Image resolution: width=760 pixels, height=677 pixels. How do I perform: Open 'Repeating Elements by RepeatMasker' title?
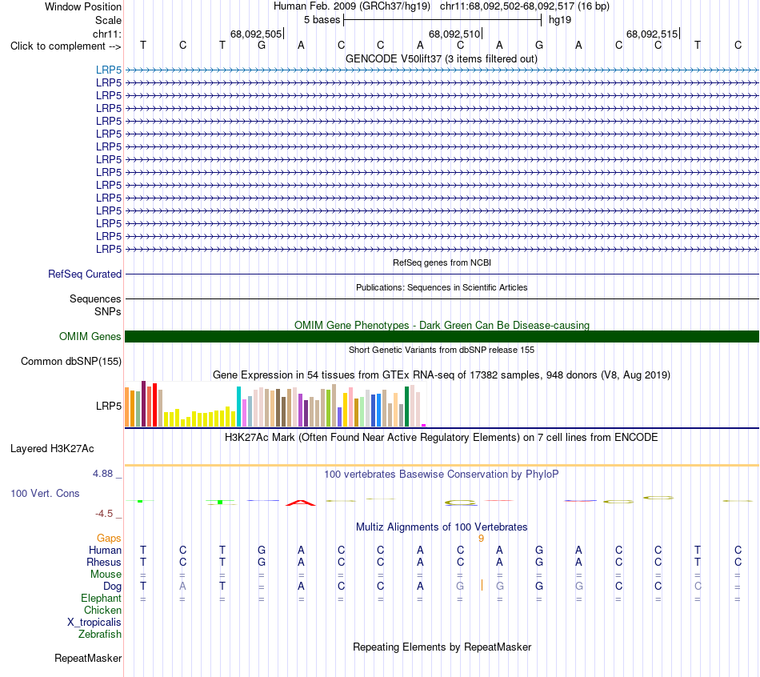(x=442, y=647)
